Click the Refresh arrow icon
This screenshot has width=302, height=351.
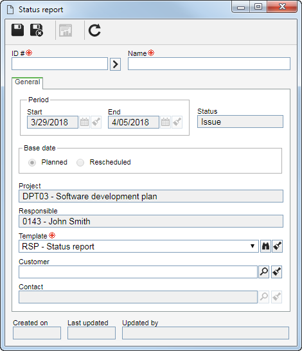click(x=94, y=30)
